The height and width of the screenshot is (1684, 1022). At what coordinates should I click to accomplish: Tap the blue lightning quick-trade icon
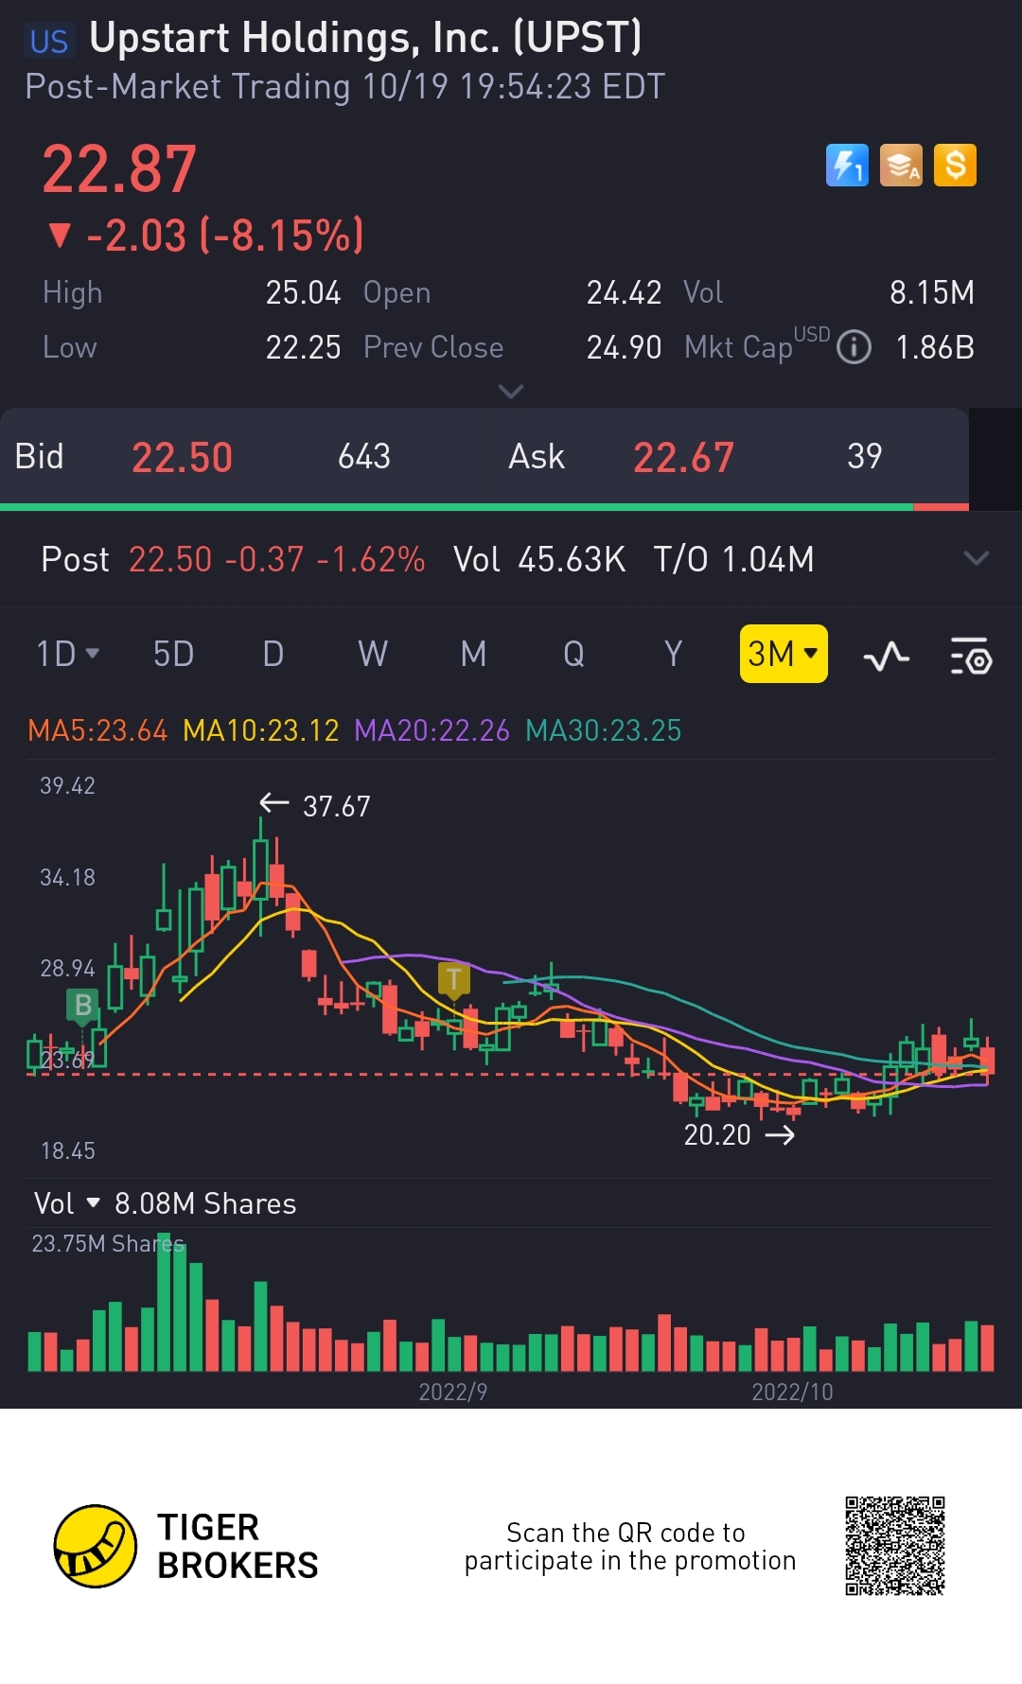847,166
